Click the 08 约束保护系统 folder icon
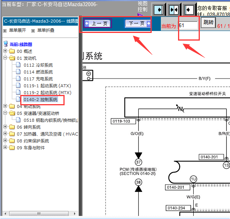Viewport: 230px width, 219px height. 12,141
